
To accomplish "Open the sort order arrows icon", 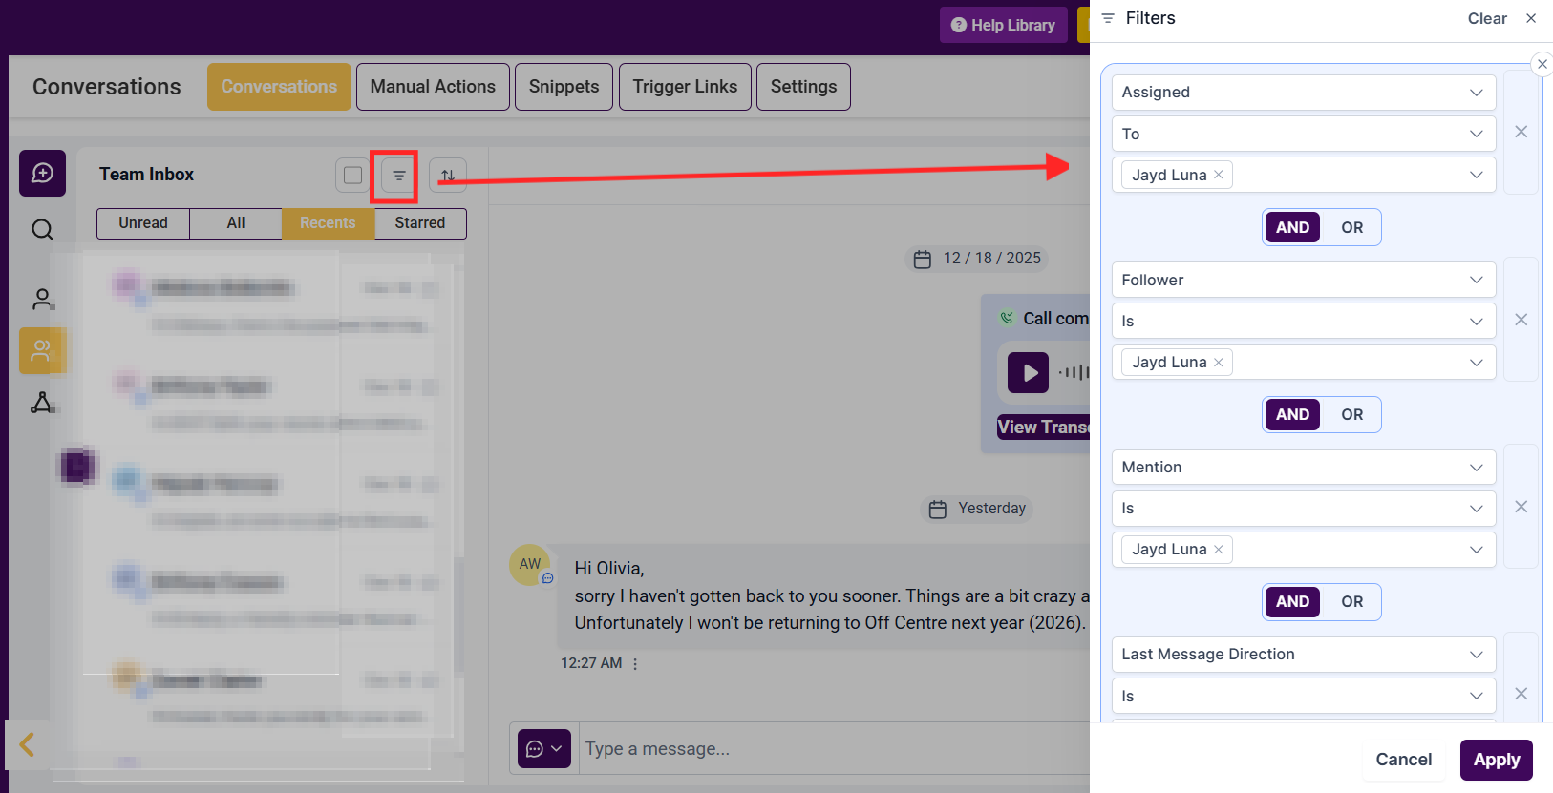I will coord(448,176).
